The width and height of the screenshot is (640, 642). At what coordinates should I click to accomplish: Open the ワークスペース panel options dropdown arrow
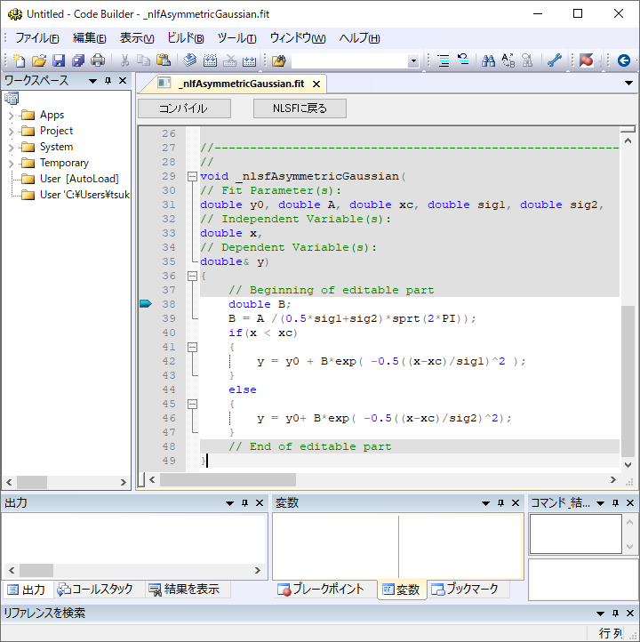[93, 81]
